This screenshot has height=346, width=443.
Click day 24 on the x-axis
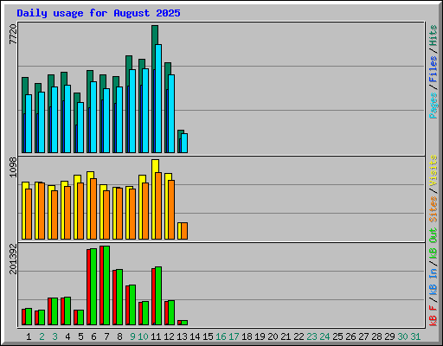(x=324, y=336)
